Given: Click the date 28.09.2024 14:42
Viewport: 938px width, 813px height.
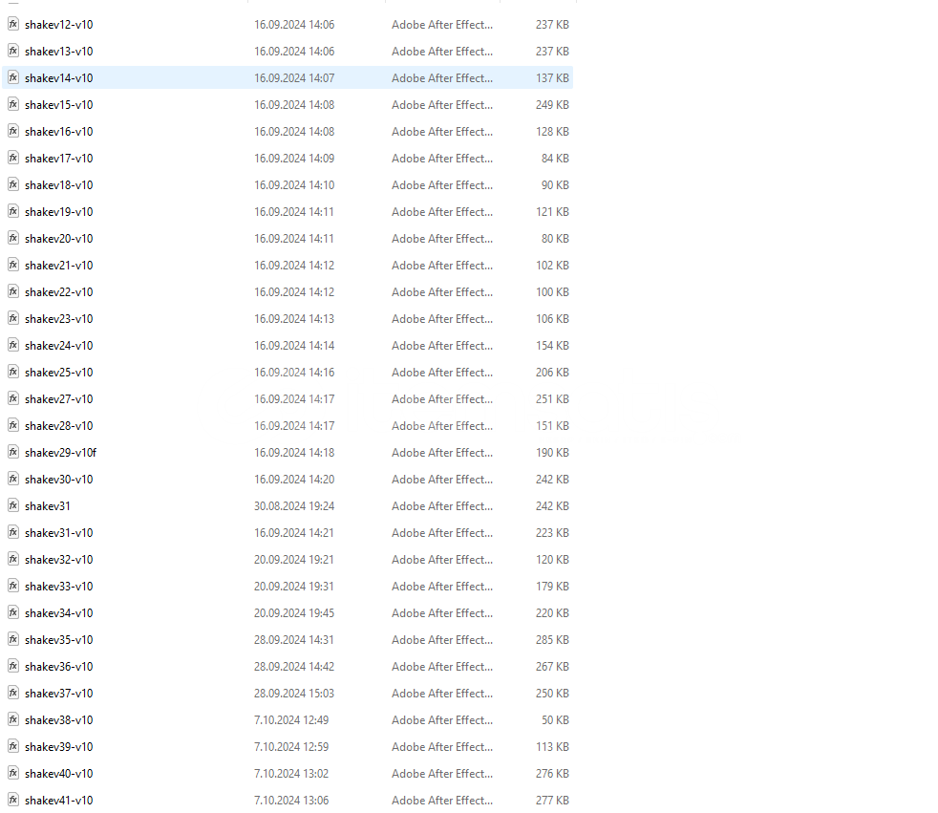Looking at the screenshot, I should point(294,667).
